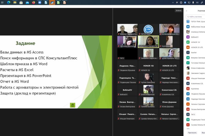Click the red О avatar for Оксана Викторовна
Image resolution: width=205 pixels, height=136 pixels.
(188, 109)
